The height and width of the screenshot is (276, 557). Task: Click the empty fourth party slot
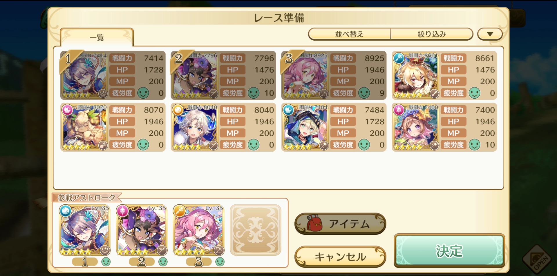(256, 230)
